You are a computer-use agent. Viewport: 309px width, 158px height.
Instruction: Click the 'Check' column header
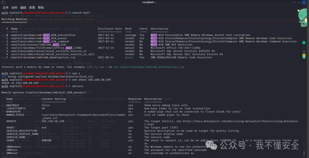143,29
